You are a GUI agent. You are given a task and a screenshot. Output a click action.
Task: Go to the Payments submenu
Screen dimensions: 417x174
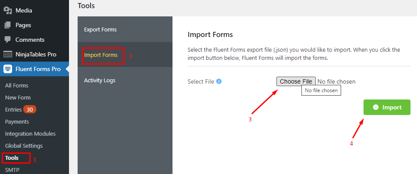17,121
